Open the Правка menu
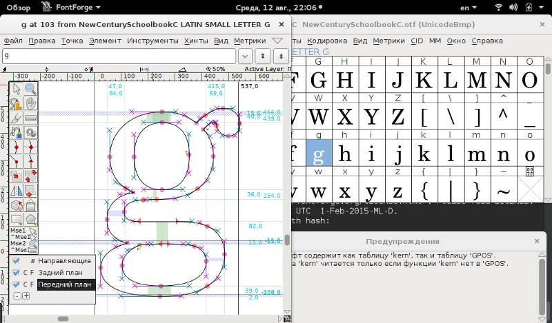 [x=42, y=41]
